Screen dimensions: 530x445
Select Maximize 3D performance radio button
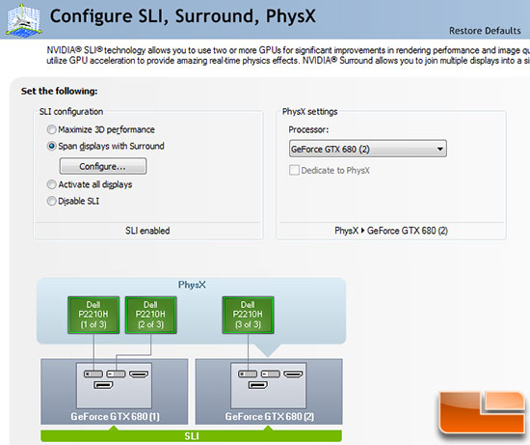51,129
